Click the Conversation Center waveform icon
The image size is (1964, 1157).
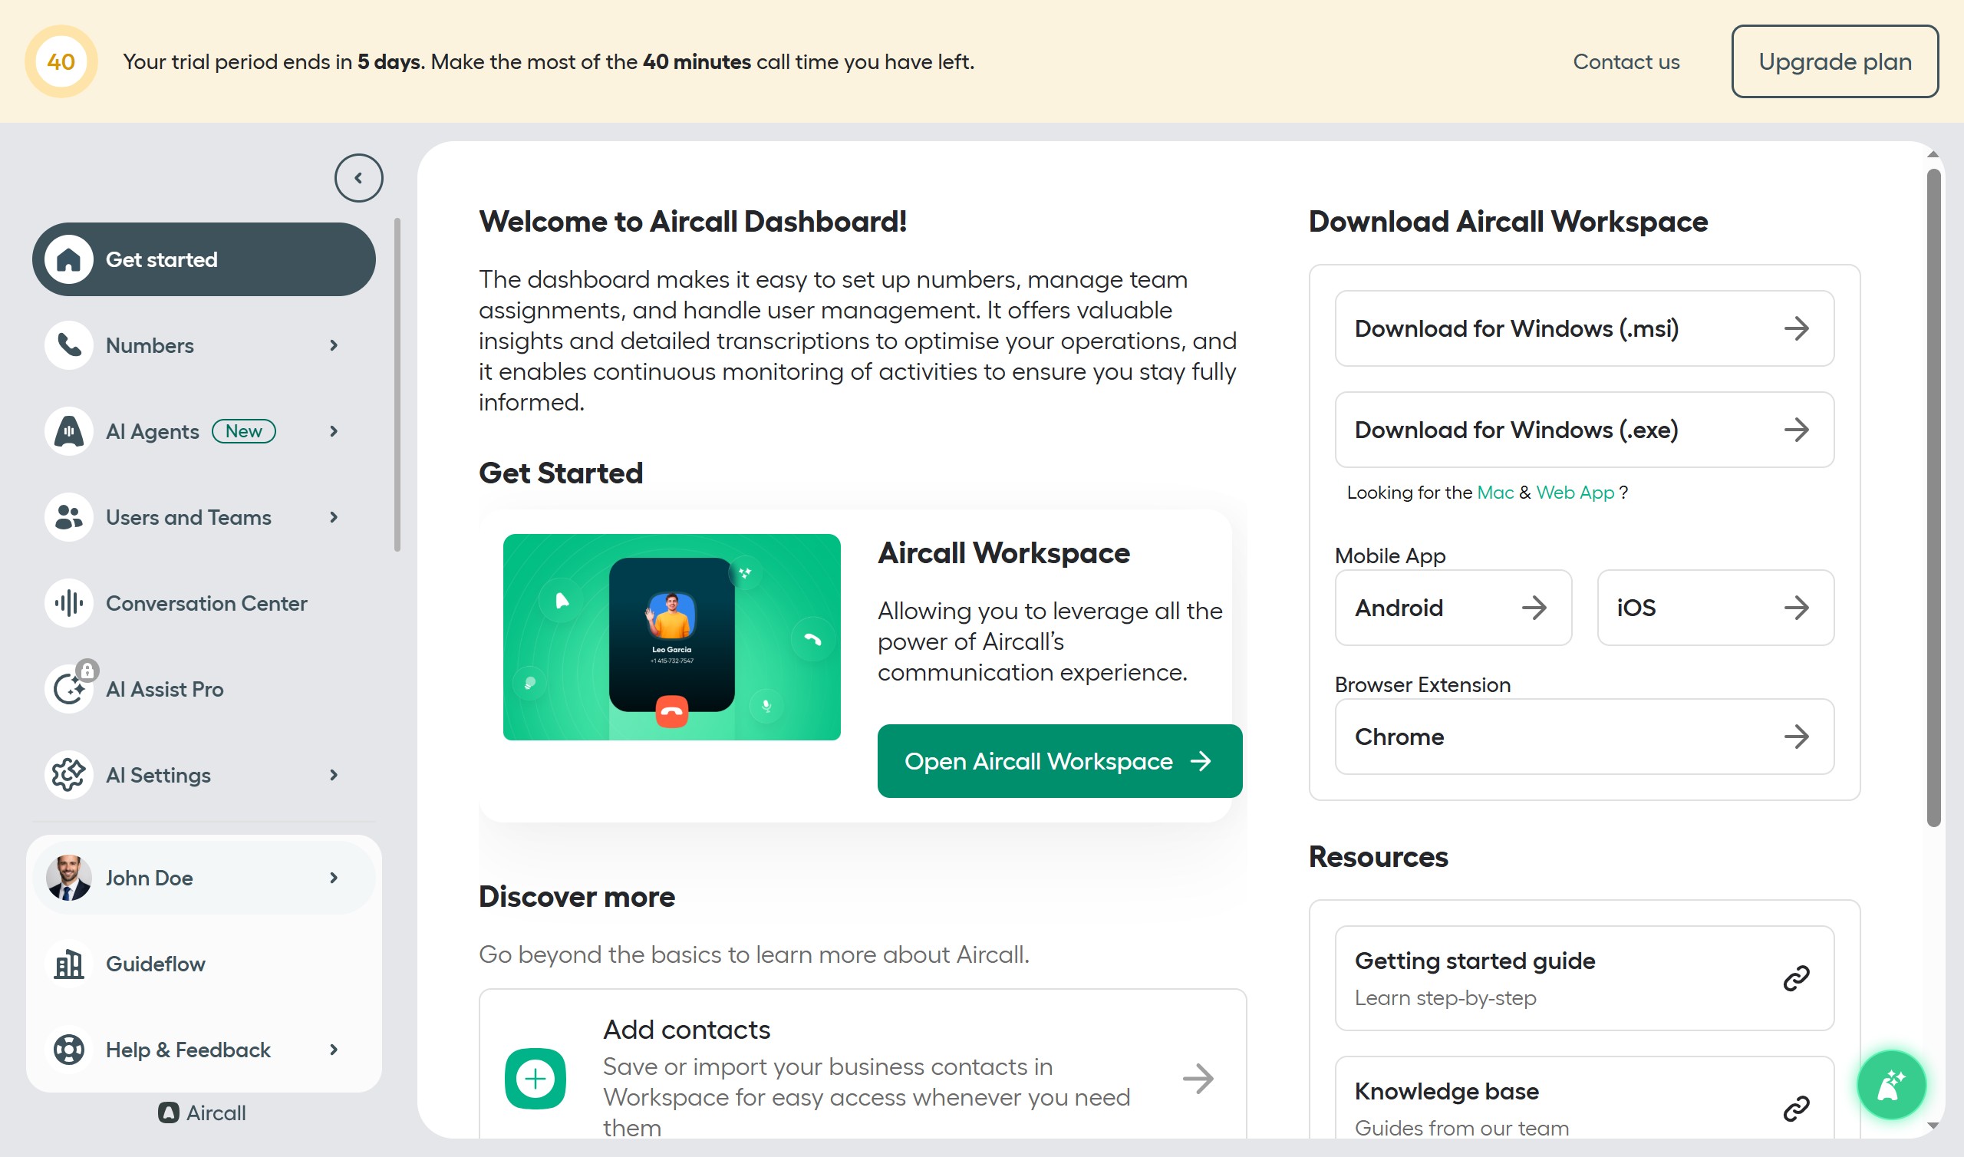pyautogui.click(x=68, y=603)
